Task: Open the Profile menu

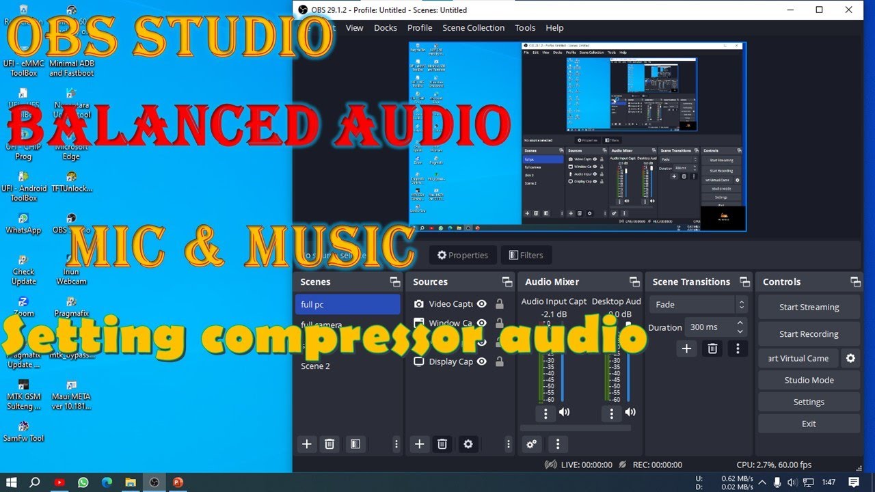Action: pyautogui.click(x=420, y=28)
